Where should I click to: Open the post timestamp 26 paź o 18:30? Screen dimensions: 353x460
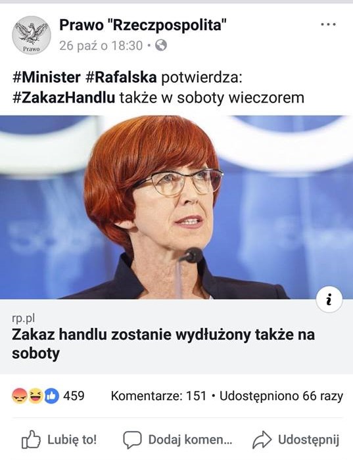coord(101,46)
